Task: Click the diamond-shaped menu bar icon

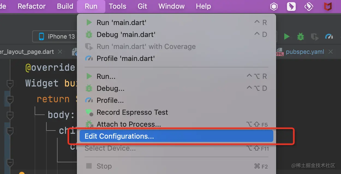Action: (x=309, y=7)
